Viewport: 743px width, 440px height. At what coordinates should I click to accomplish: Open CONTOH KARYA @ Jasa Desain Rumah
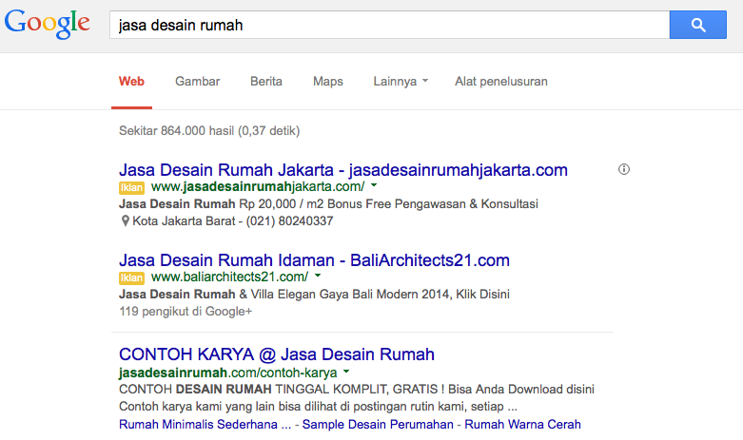[277, 354]
